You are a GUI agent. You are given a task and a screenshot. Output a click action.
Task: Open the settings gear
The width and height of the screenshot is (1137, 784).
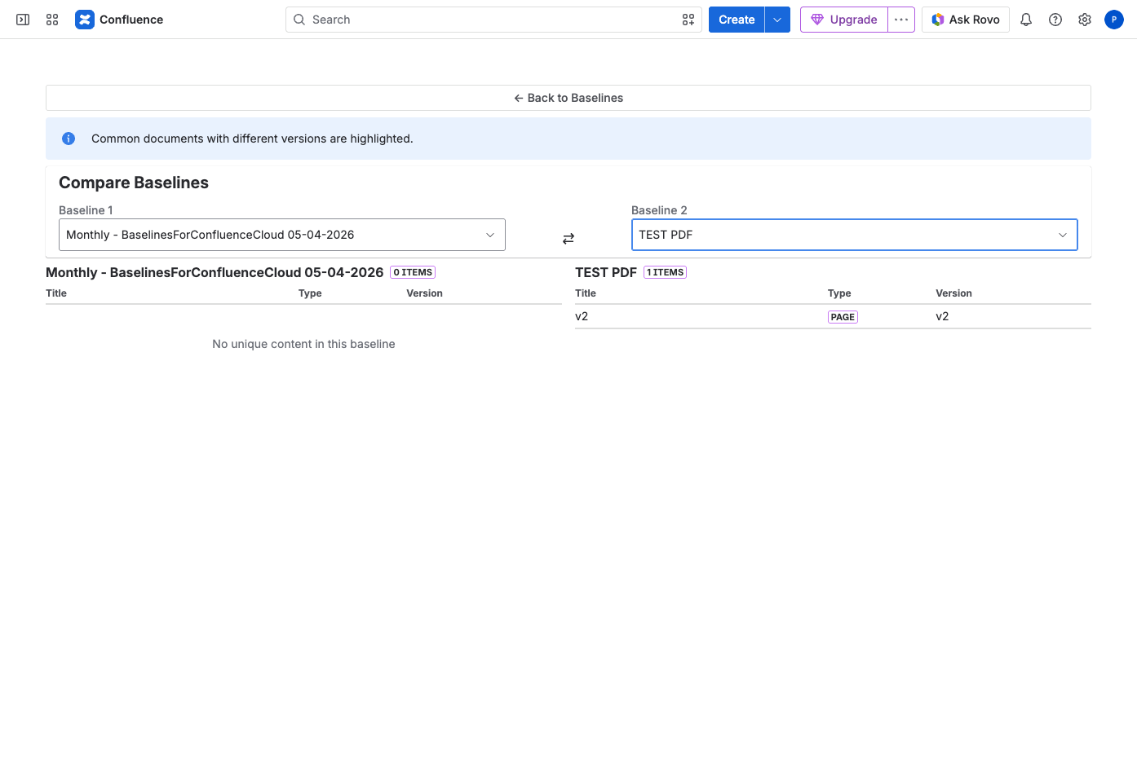point(1085,20)
